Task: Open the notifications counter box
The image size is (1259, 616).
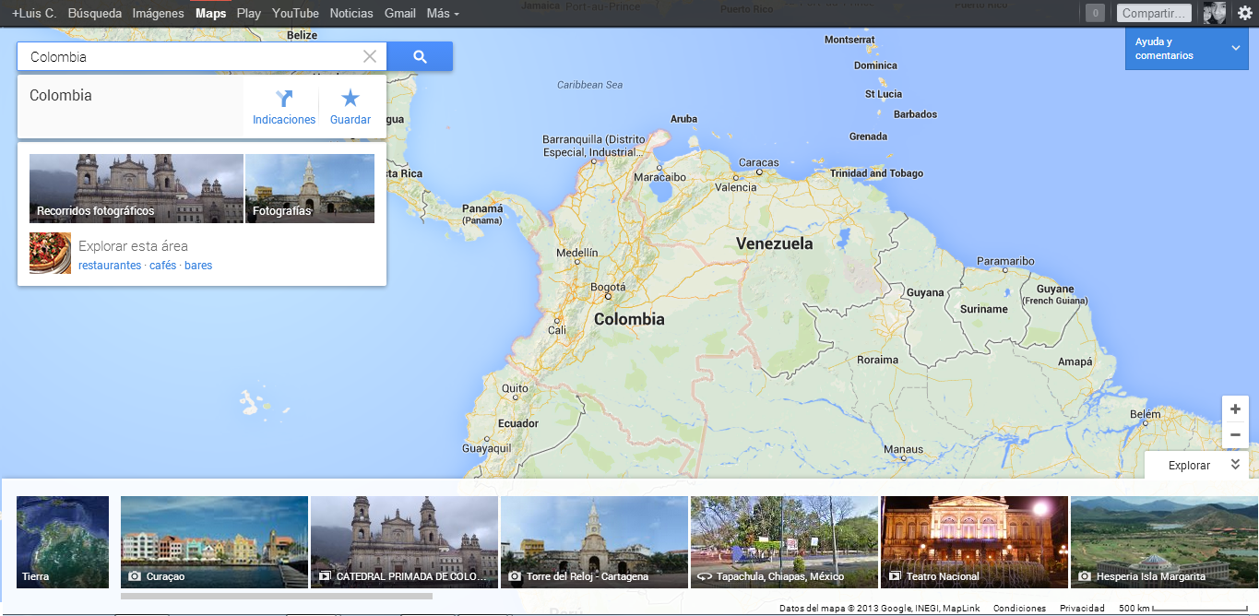Action: pyautogui.click(x=1095, y=13)
